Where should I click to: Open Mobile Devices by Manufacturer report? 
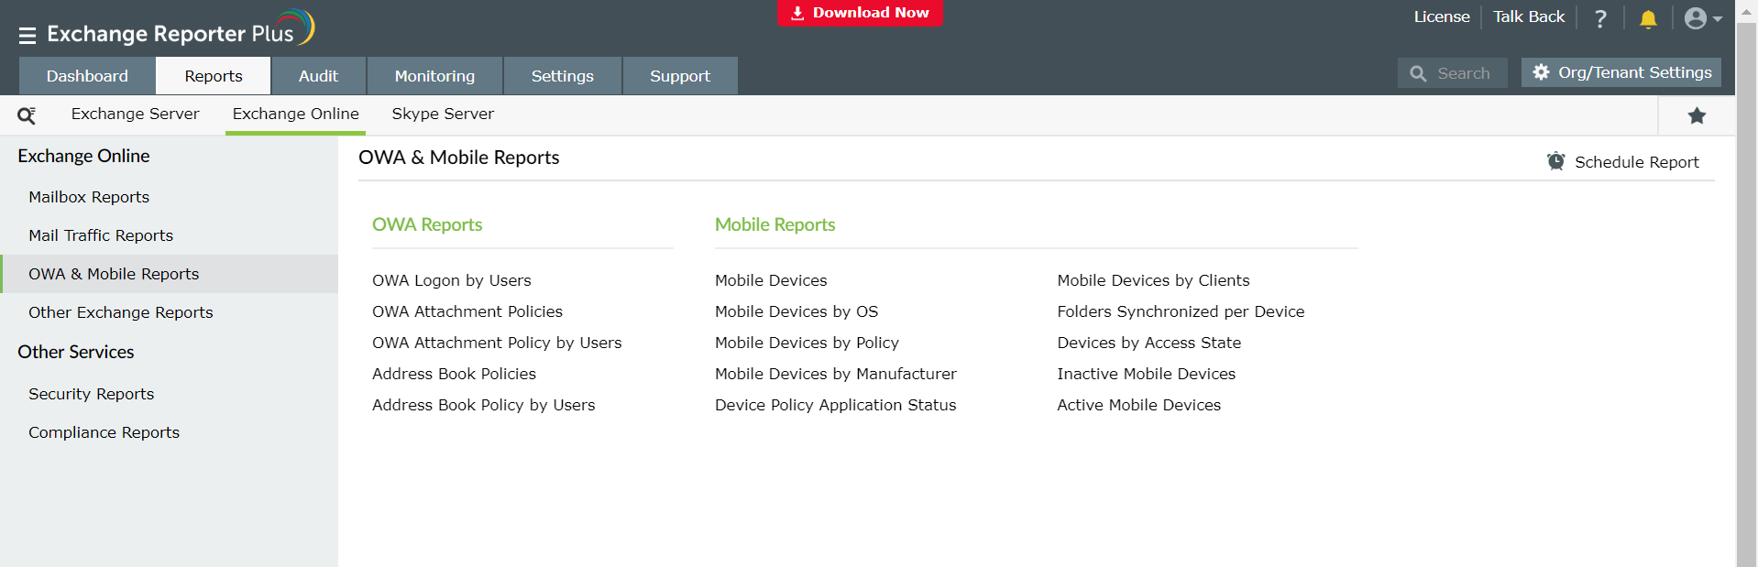click(836, 374)
